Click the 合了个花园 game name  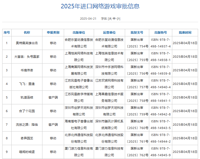coord(27,111)
